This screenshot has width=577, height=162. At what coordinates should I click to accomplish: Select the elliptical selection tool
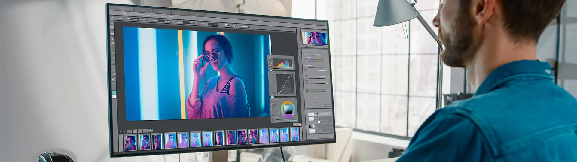tap(112, 22)
